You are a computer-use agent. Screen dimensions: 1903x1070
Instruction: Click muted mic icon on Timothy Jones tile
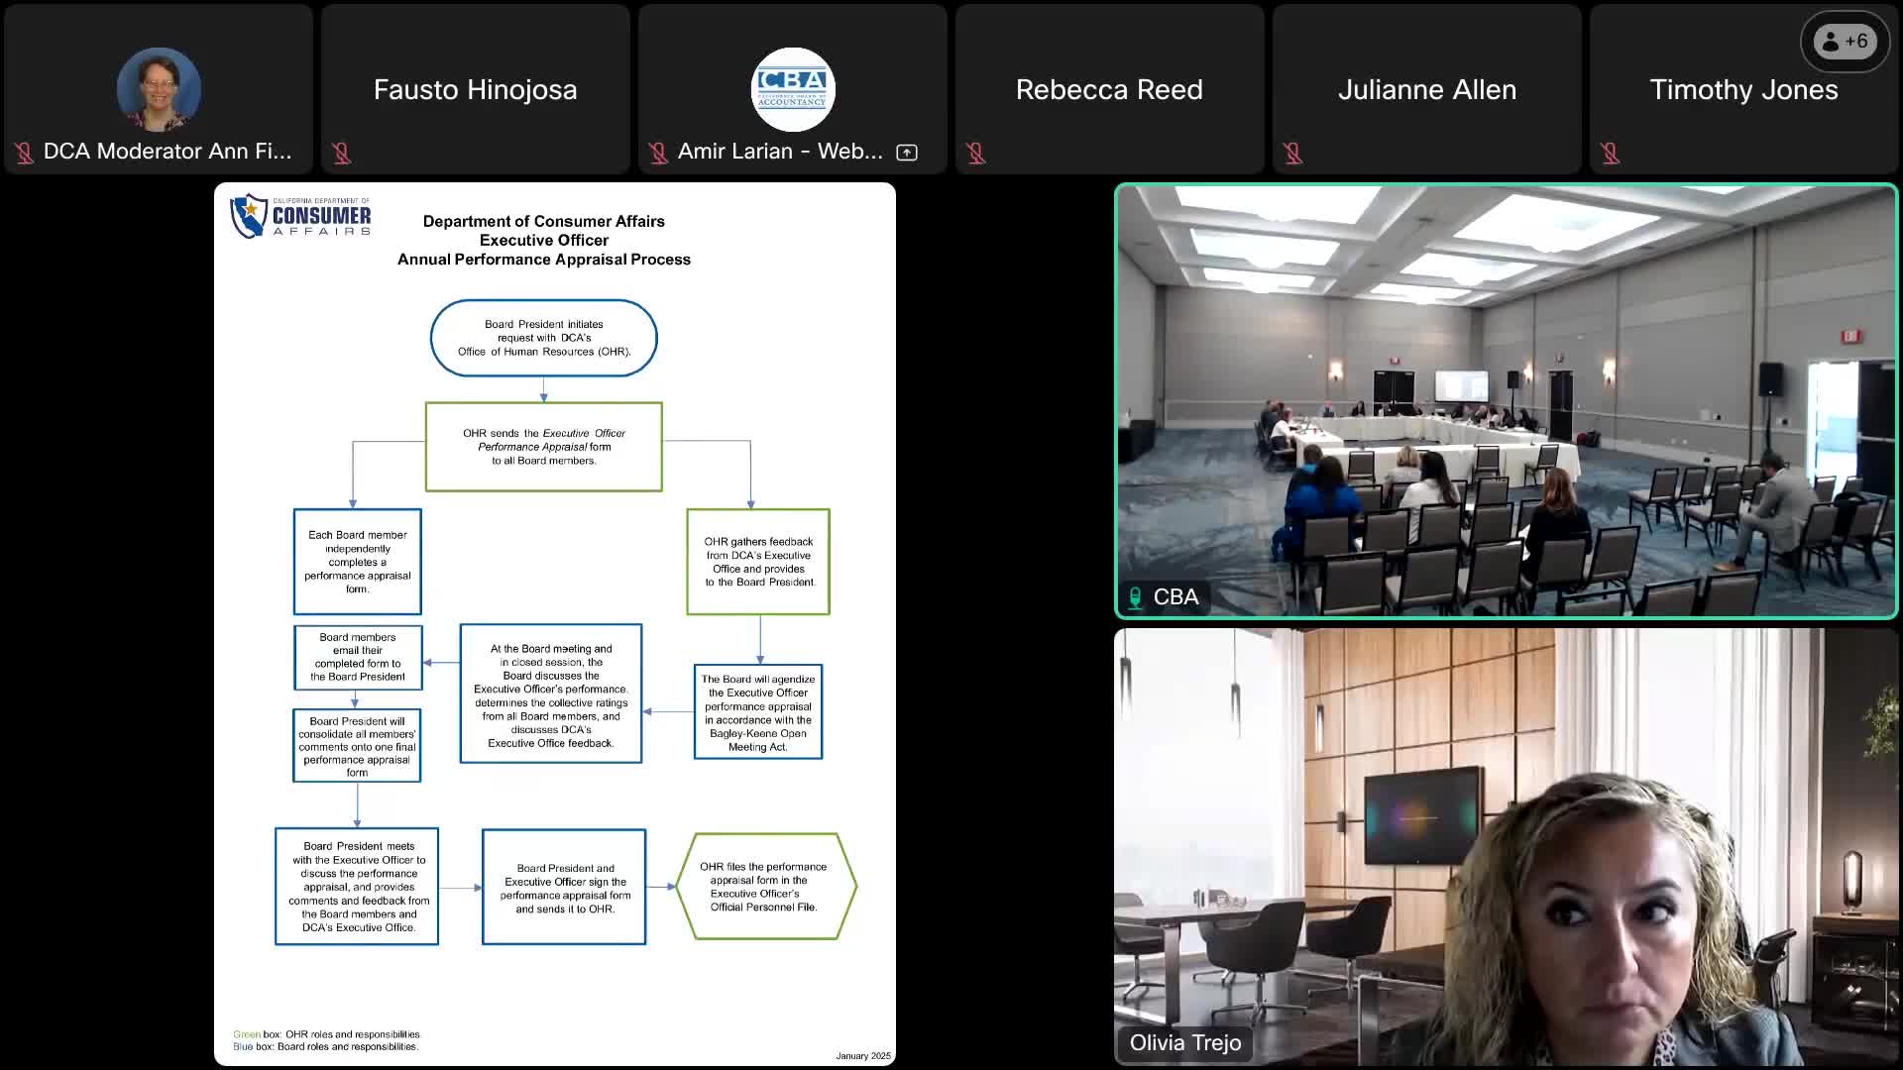pyautogui.click(x=1610, y=154)
